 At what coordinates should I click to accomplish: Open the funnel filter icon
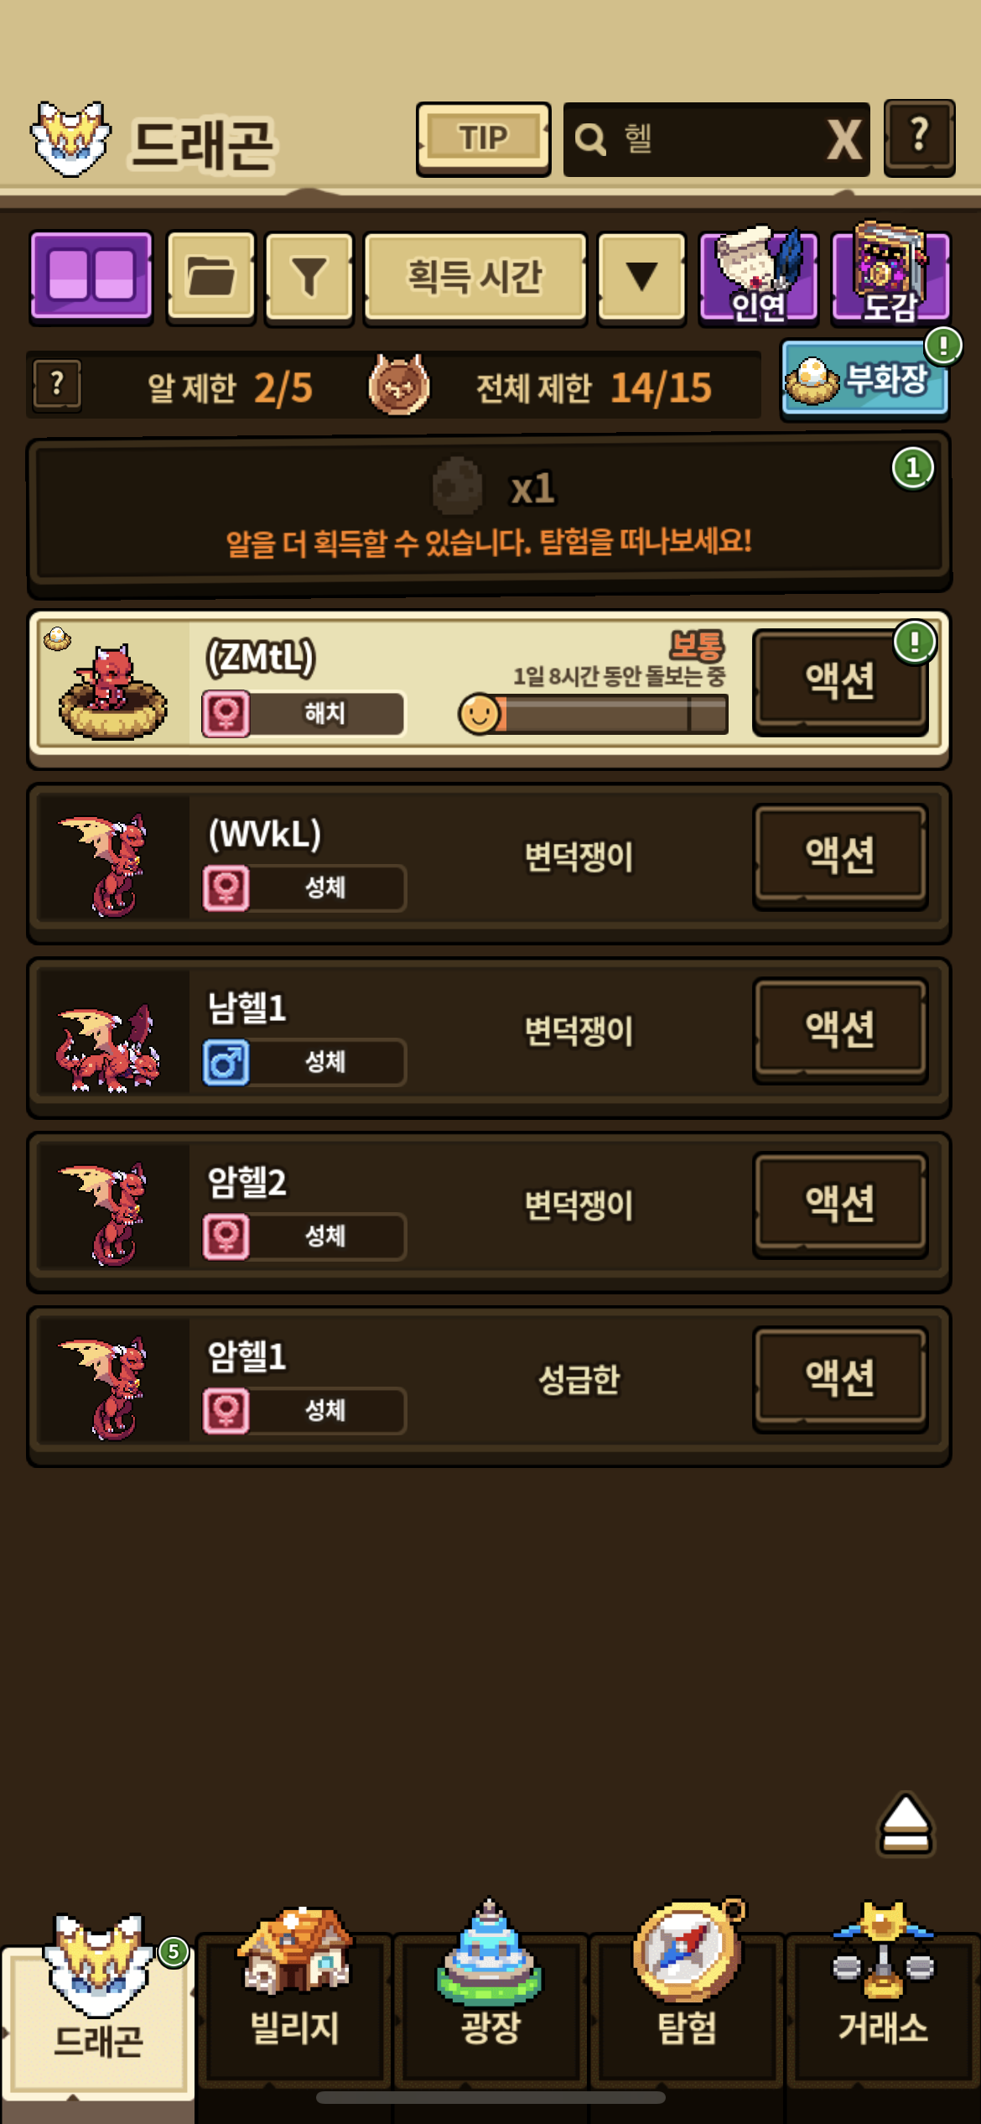(309, 277)
